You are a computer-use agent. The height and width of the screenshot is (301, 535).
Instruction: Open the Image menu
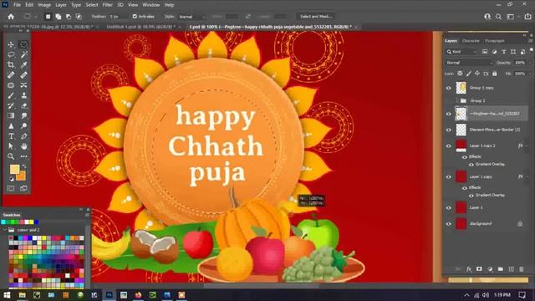click(x=44, y=5)
